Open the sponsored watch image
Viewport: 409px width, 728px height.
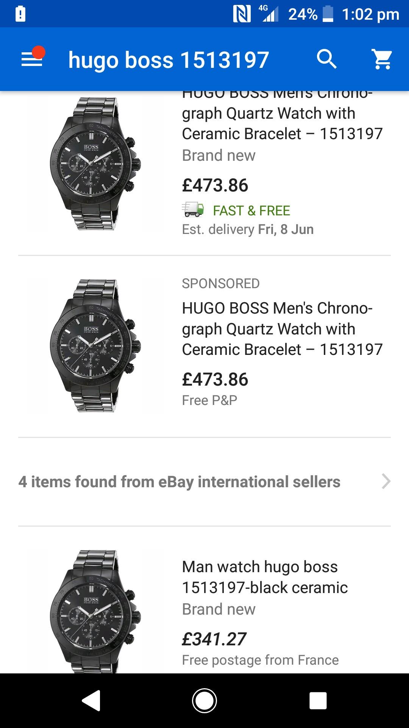pos(95,346)
